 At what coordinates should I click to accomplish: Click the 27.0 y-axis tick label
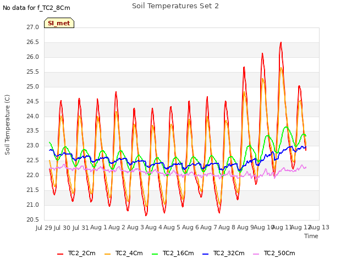[x=33, y=28]
